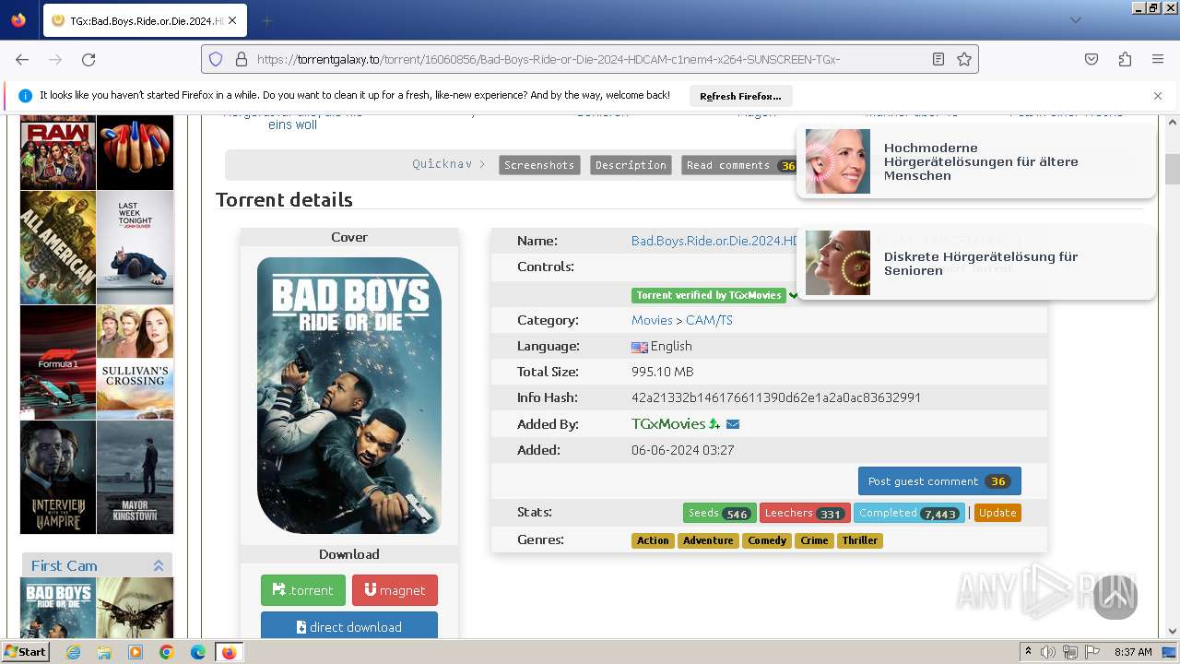This screenshot has width=1180, height=664.
Task: Select the Adventure genre tag
Action: 708,540
